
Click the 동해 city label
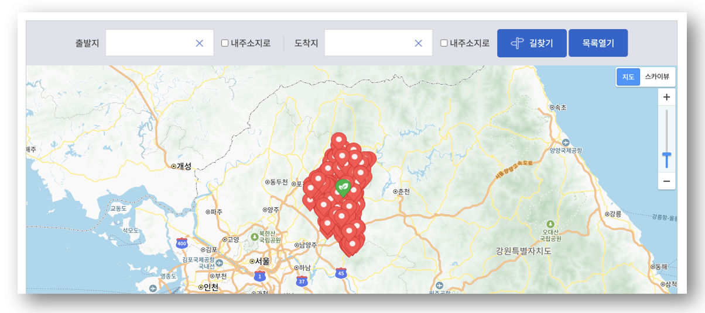[x=660, y=266]
